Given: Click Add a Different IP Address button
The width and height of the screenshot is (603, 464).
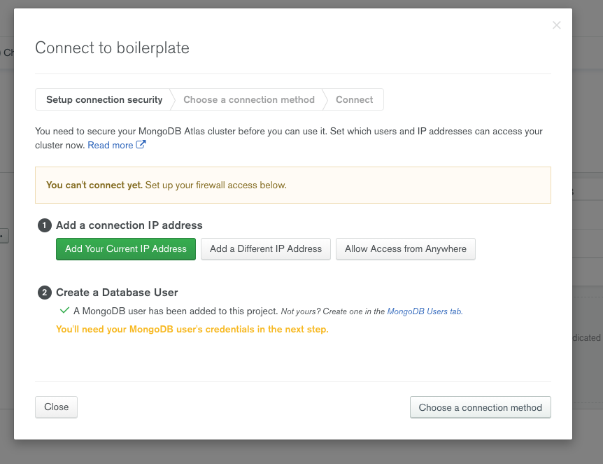Looking at the screenshot, I should click(x=266, y=249).
